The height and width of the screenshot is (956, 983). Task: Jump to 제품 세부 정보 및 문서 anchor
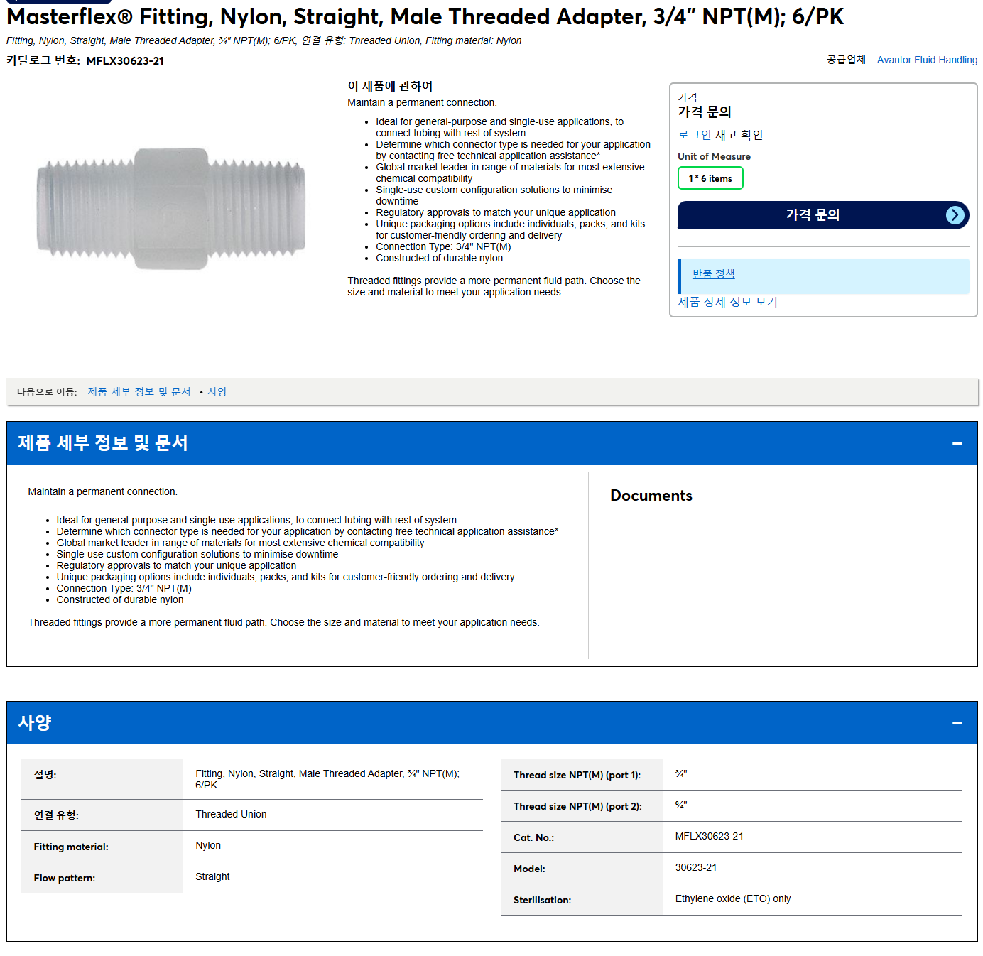(139, 392)
